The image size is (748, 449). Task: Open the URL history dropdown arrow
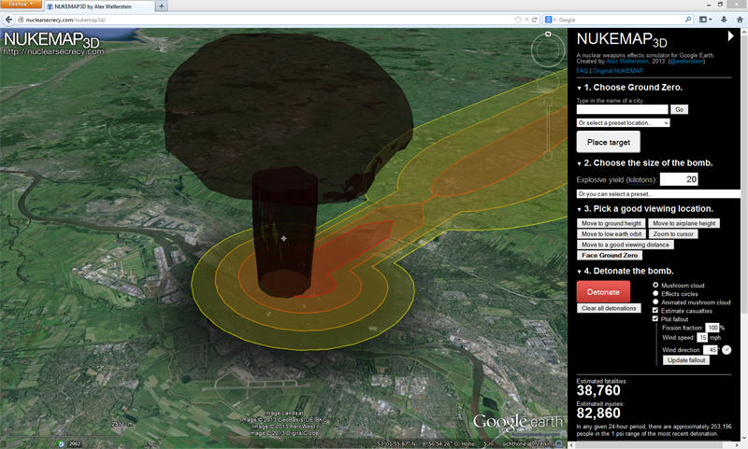coord(526,20)
